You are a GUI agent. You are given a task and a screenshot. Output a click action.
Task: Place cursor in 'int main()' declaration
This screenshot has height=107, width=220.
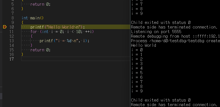33,18
